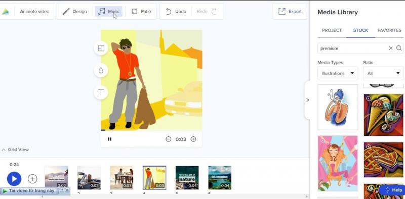Zoom pink woman illustration with magnifier icon
This screenshot has height=199, width=405.
[322, 140]
